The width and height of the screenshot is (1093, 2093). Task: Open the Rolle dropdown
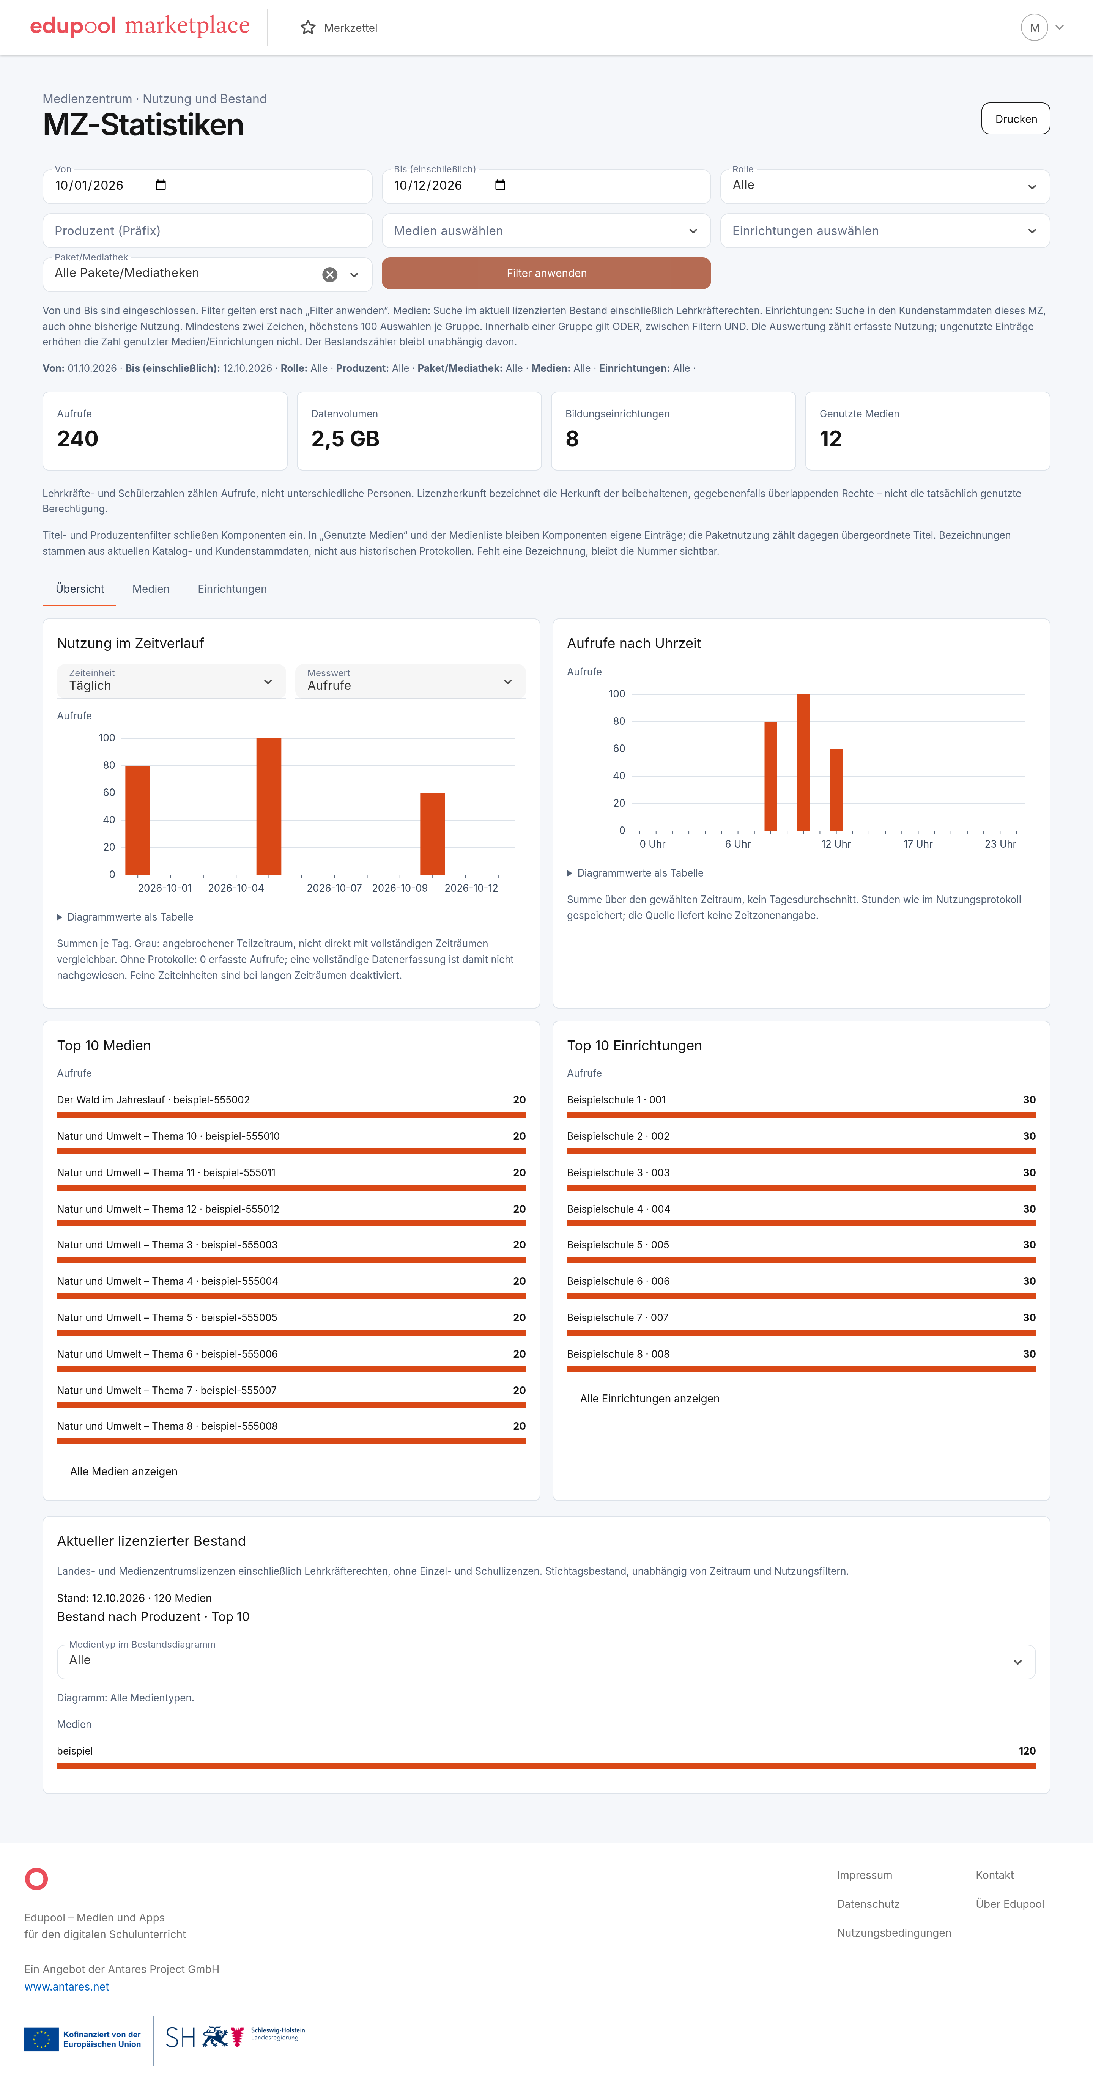pyautogui.click(x=885, y=186)
